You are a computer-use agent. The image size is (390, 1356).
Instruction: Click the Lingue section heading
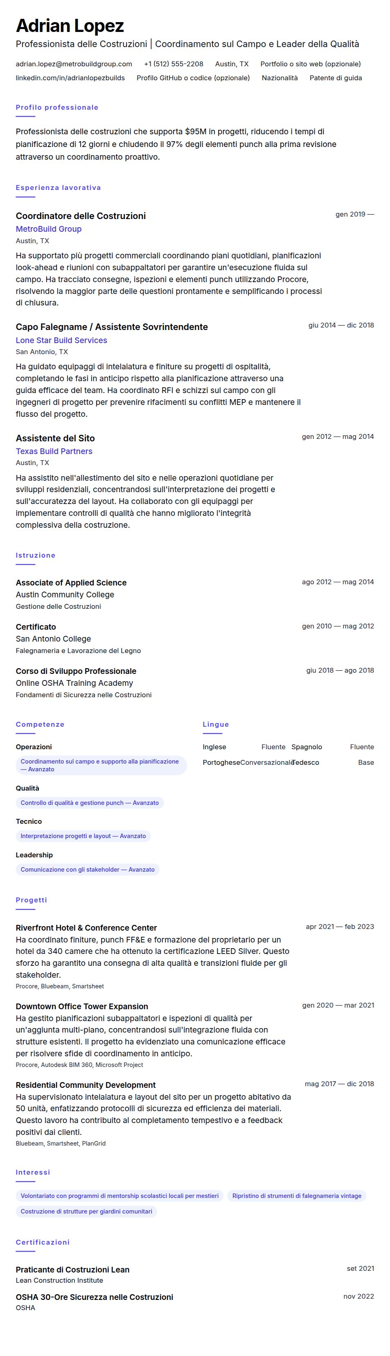click(216, 724)
